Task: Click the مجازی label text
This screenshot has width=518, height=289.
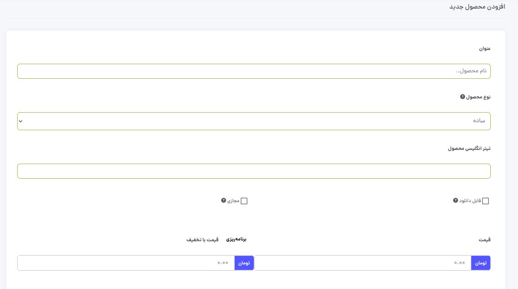Action: tap(233, 201)
